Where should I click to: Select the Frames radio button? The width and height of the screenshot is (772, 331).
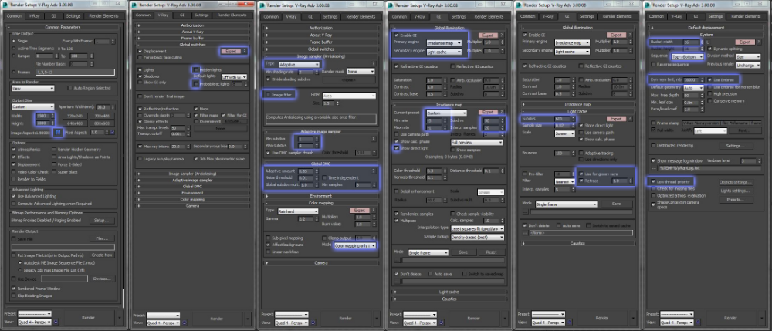coord(14,72)
